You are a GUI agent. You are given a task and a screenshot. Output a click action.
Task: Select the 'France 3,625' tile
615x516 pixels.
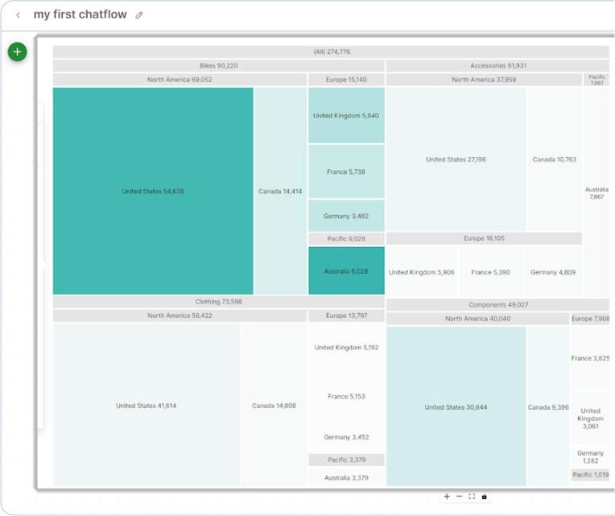(590, 358)
